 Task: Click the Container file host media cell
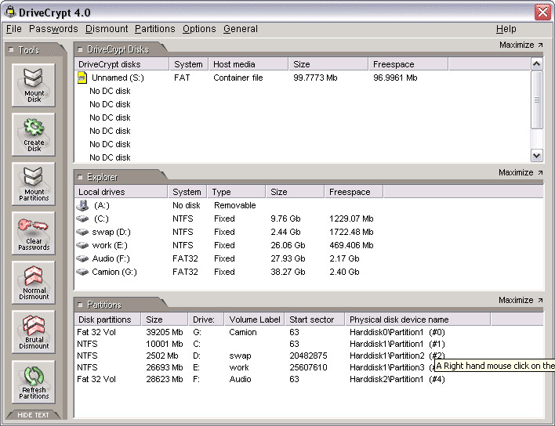(238, 78)
